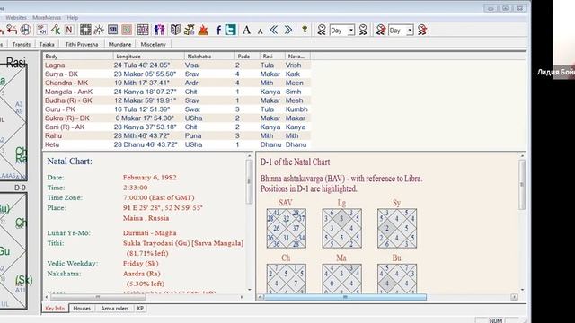Open the Websites menu

pyautogui.click(x=16, y=18)
